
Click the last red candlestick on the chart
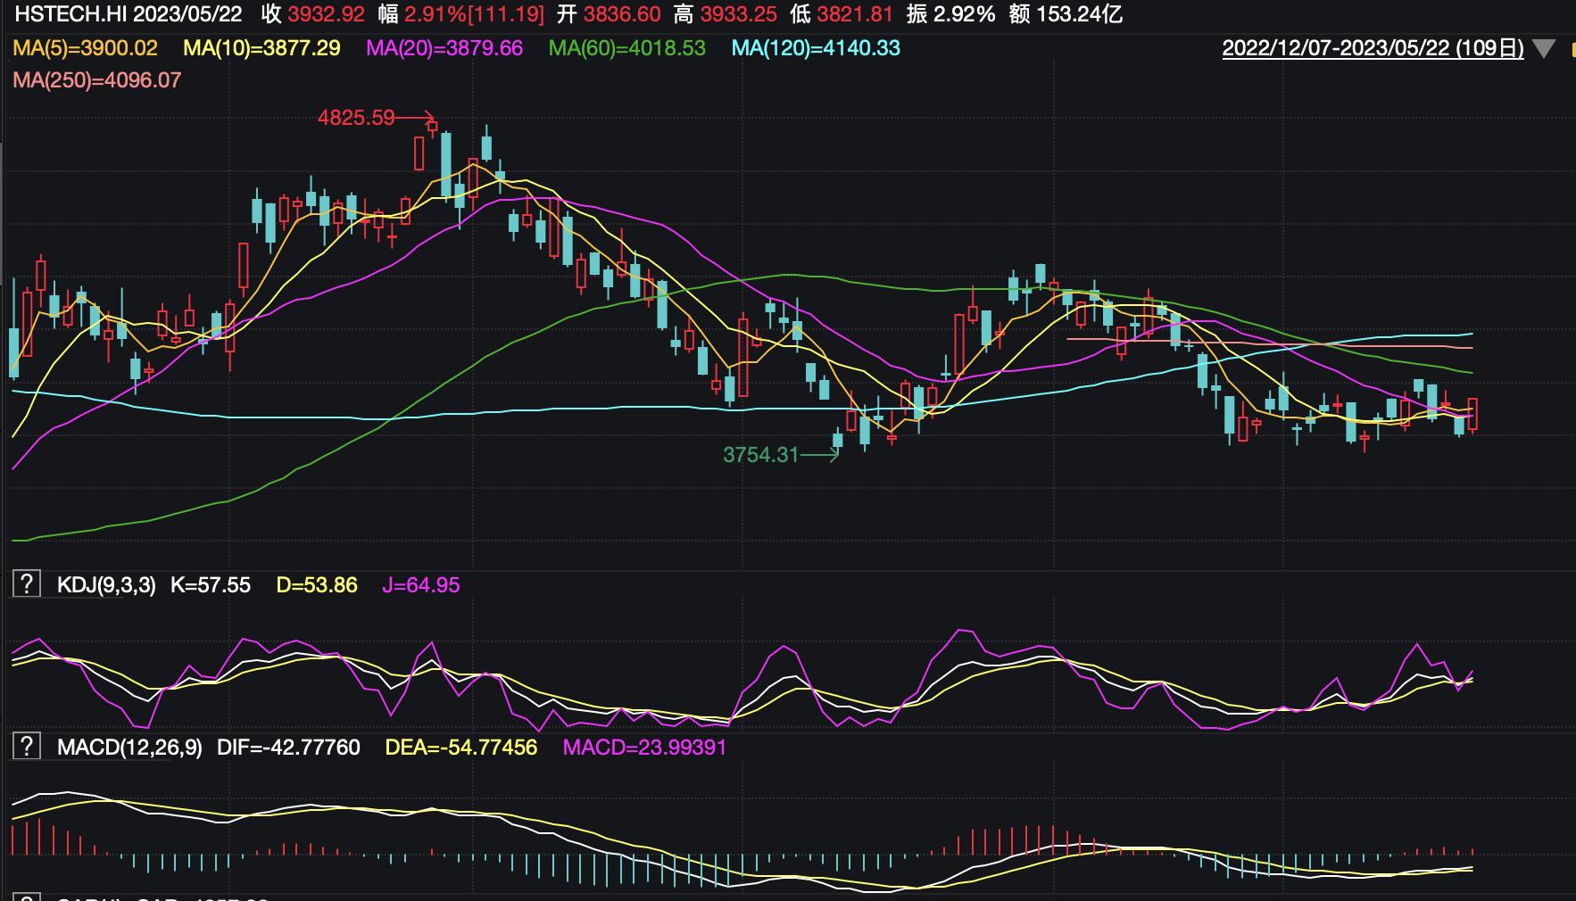[x=1472, y=415]
